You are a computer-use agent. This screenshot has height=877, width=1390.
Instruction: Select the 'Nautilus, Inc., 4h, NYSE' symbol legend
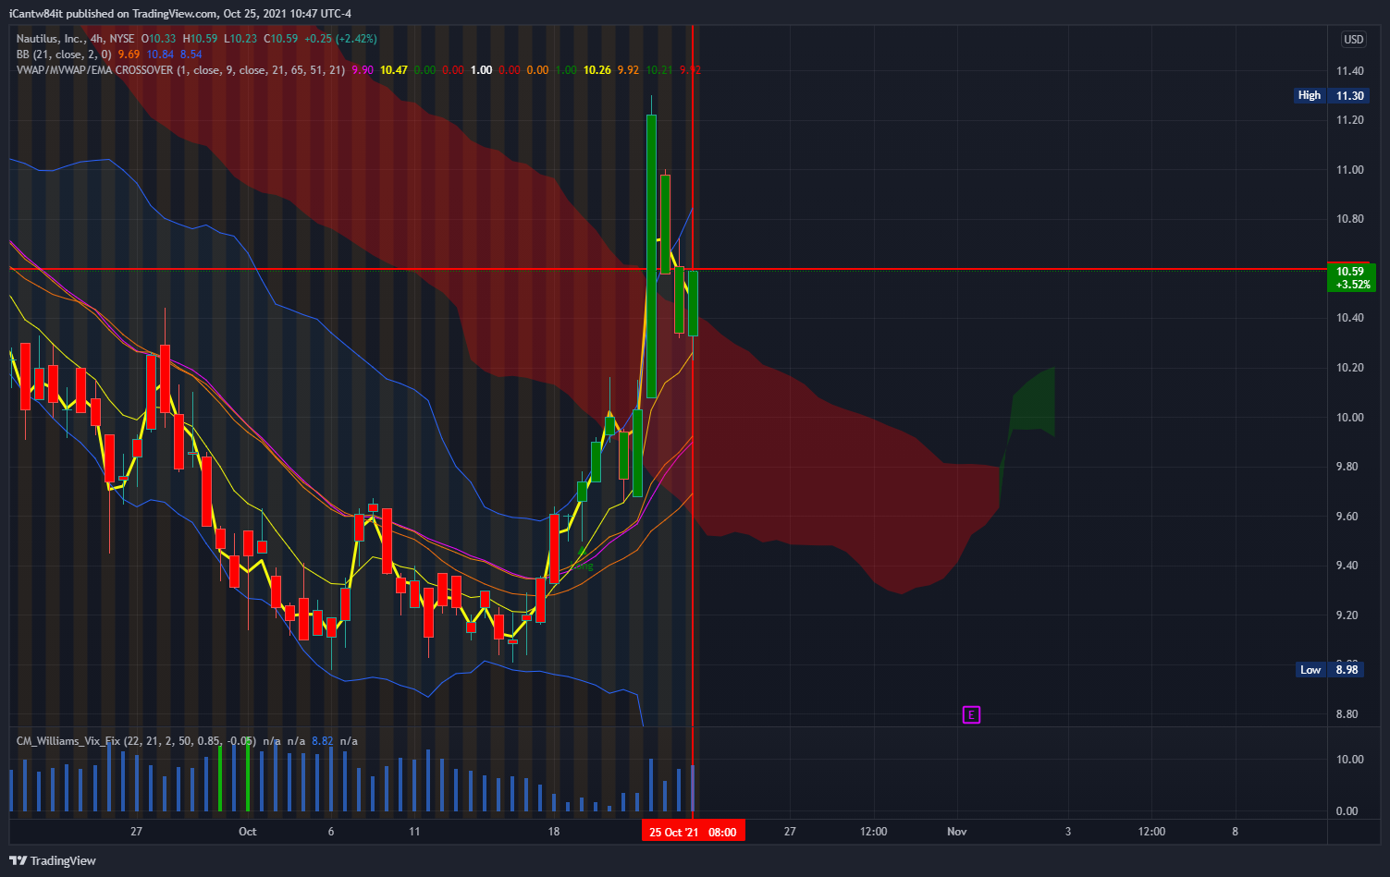pyautogui.click(x=75, y=39)
